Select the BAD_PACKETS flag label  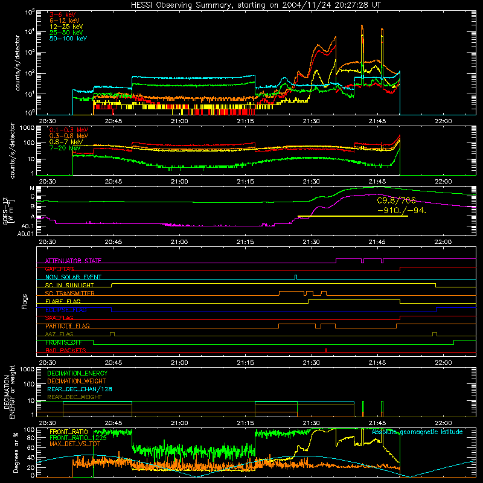66,350
